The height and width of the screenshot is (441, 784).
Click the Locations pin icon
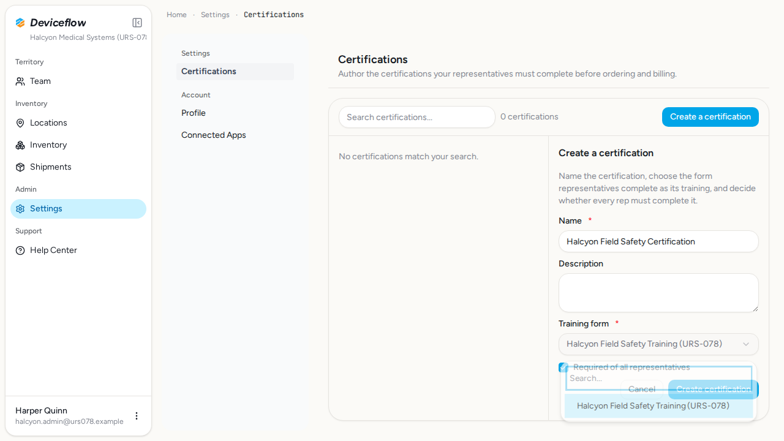[20, 123]
